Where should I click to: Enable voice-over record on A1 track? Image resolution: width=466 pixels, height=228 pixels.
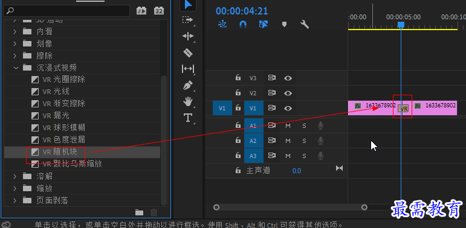[320, 125]
